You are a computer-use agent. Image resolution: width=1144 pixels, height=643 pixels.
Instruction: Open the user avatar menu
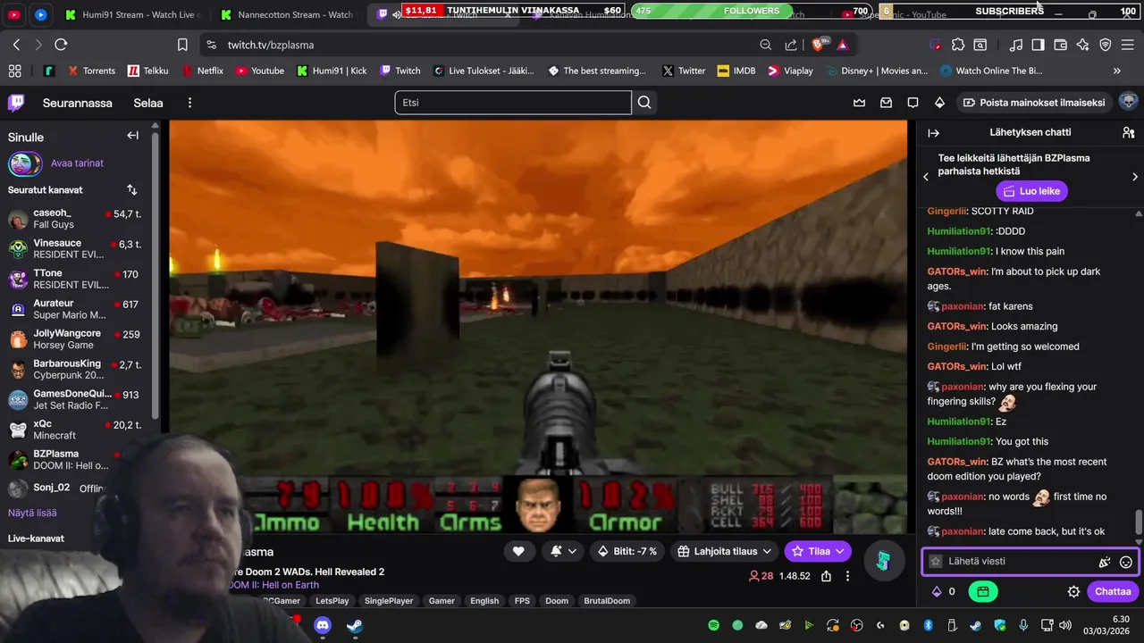point(1128,102)
